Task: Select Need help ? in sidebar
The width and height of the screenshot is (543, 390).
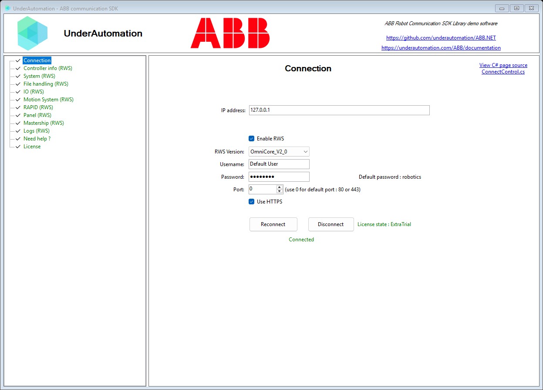Action: pyautogui.click(x=37, y=139)
